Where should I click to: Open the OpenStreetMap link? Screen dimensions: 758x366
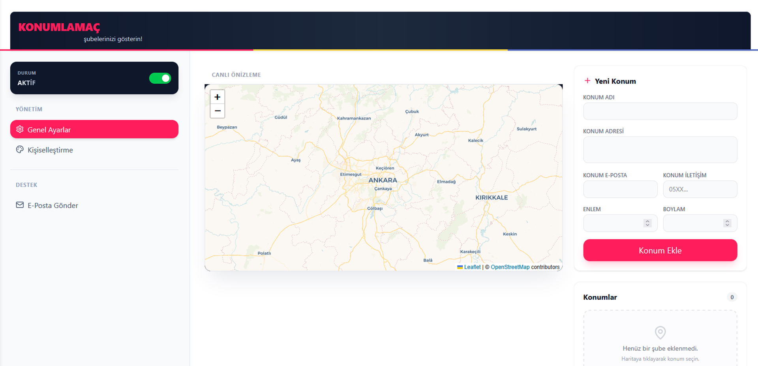510,267
